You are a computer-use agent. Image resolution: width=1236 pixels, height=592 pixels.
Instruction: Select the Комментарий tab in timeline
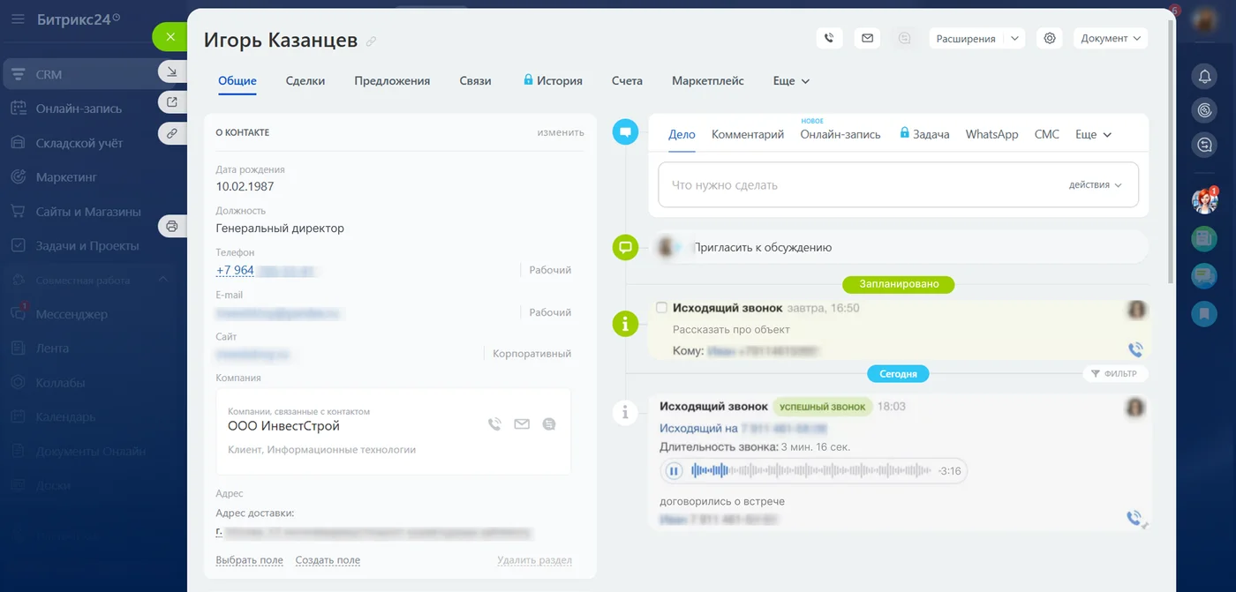748,134
